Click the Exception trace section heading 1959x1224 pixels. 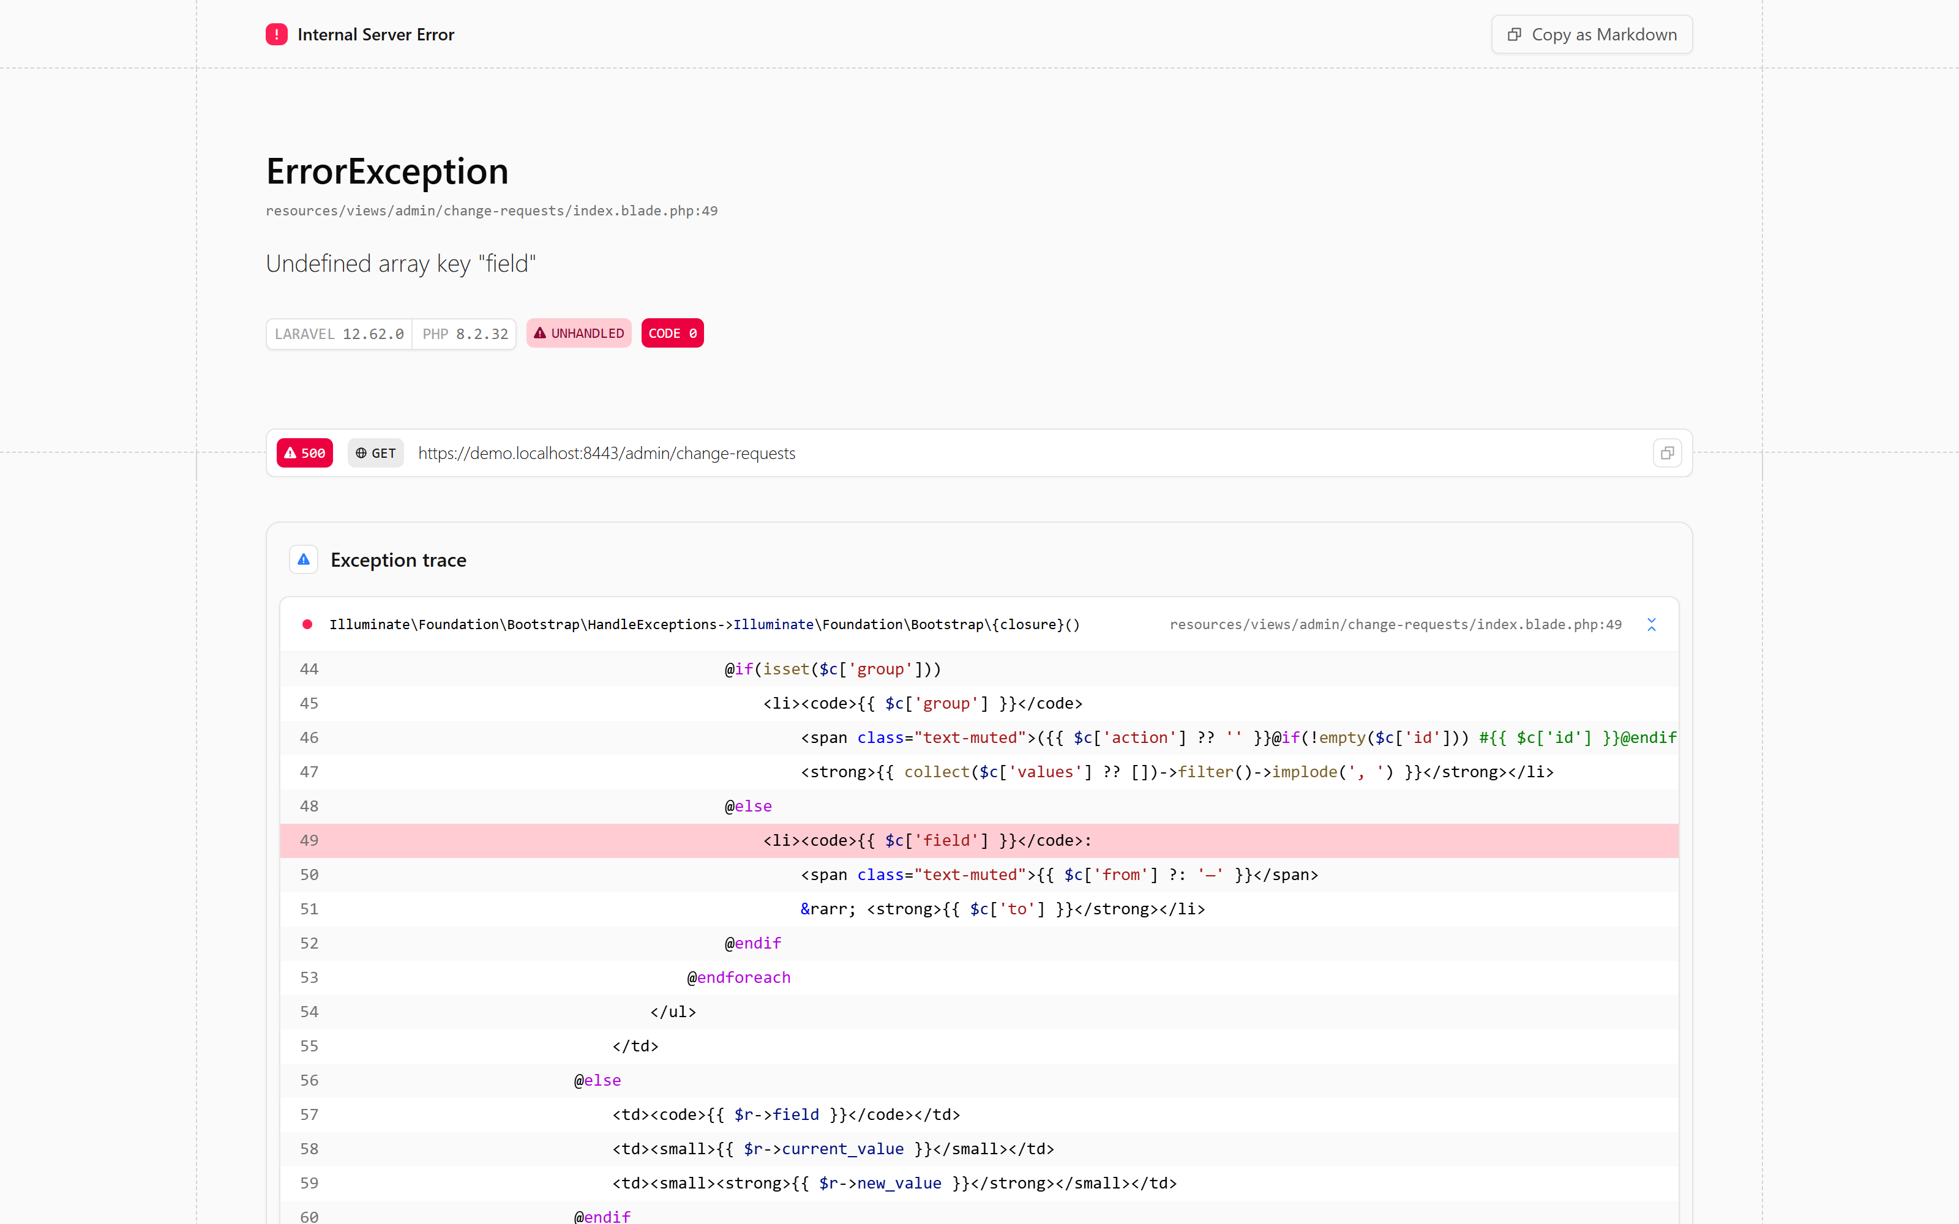click(x=399, y=559)
